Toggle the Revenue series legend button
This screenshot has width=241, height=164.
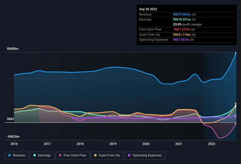tap(17, 156)
